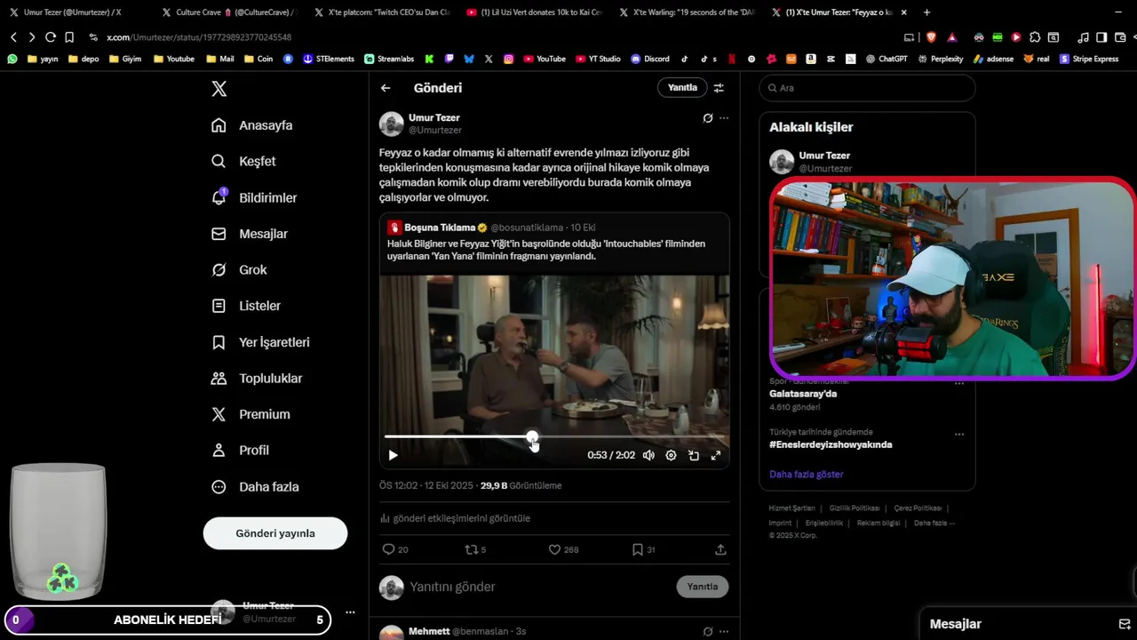Viewport: 1137px width, 640px height.
Task: Open more options for #Eneslerdeyizshowyakında trend
Action: (959, 434)
